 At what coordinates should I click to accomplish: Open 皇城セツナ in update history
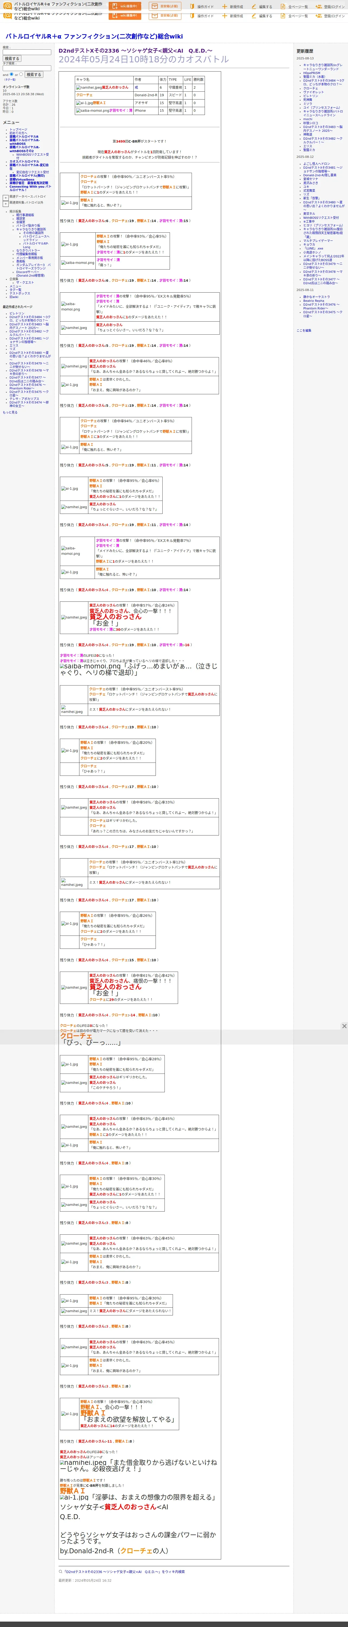(x=311, y=179)
